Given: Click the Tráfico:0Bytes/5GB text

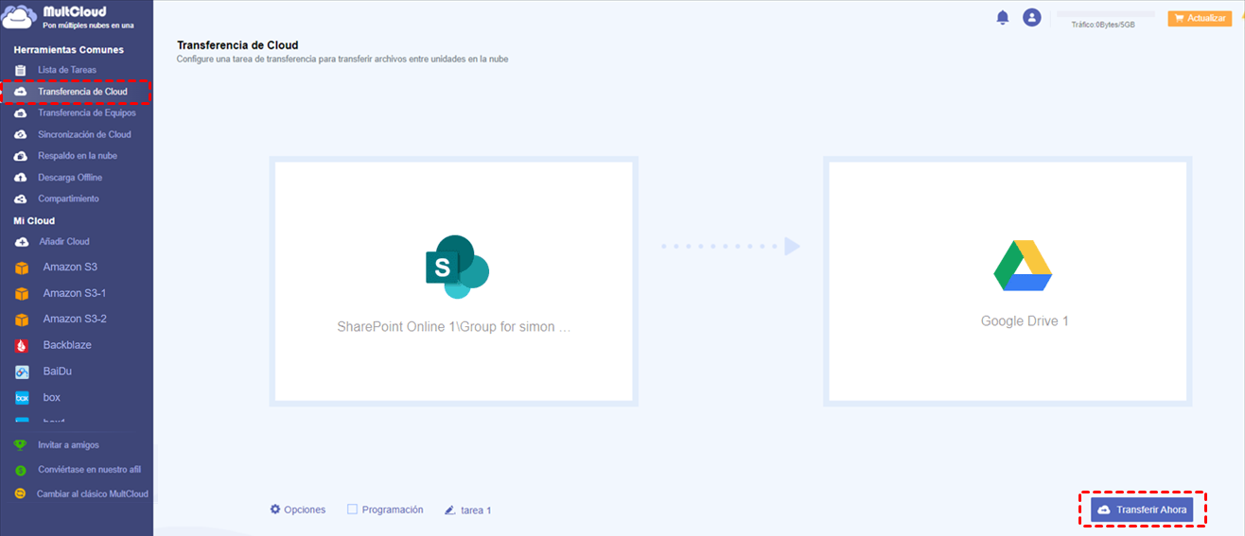Looking at the screenshot, I should [1103, 26].
